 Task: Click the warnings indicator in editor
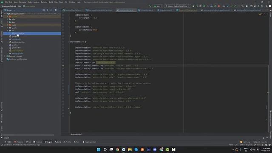click(x=261, y=14)
